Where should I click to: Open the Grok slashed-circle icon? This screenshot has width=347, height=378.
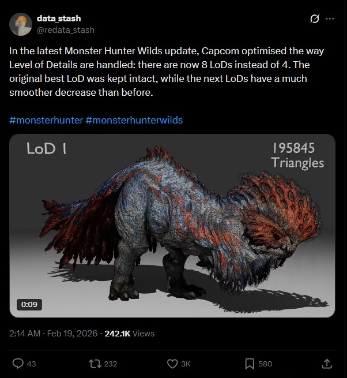click(315, 19)
